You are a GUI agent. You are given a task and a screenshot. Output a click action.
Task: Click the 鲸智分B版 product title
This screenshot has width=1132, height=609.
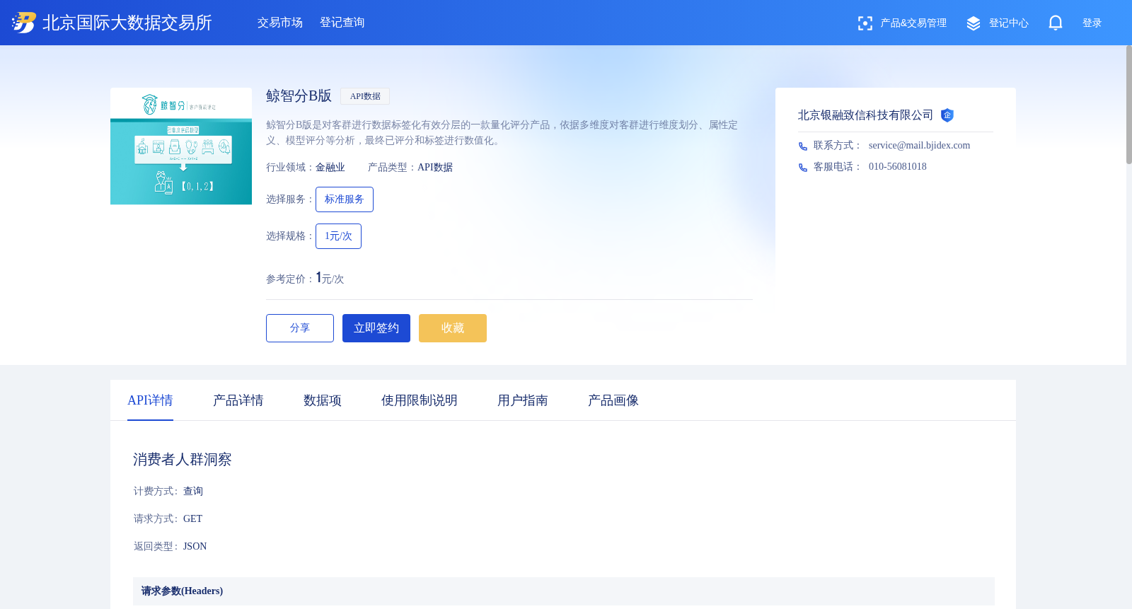point(299,96)
